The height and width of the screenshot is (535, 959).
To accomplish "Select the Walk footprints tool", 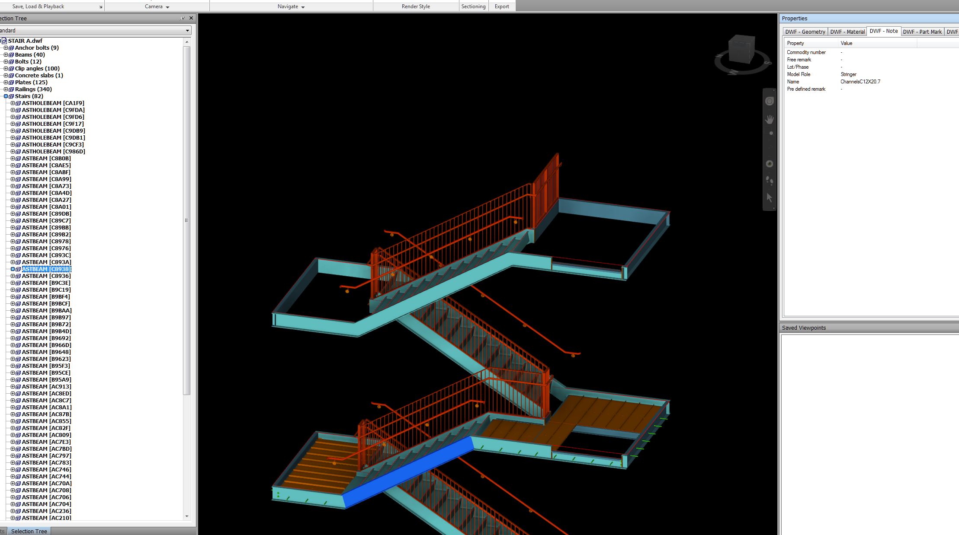I will [x=770, y=182].
